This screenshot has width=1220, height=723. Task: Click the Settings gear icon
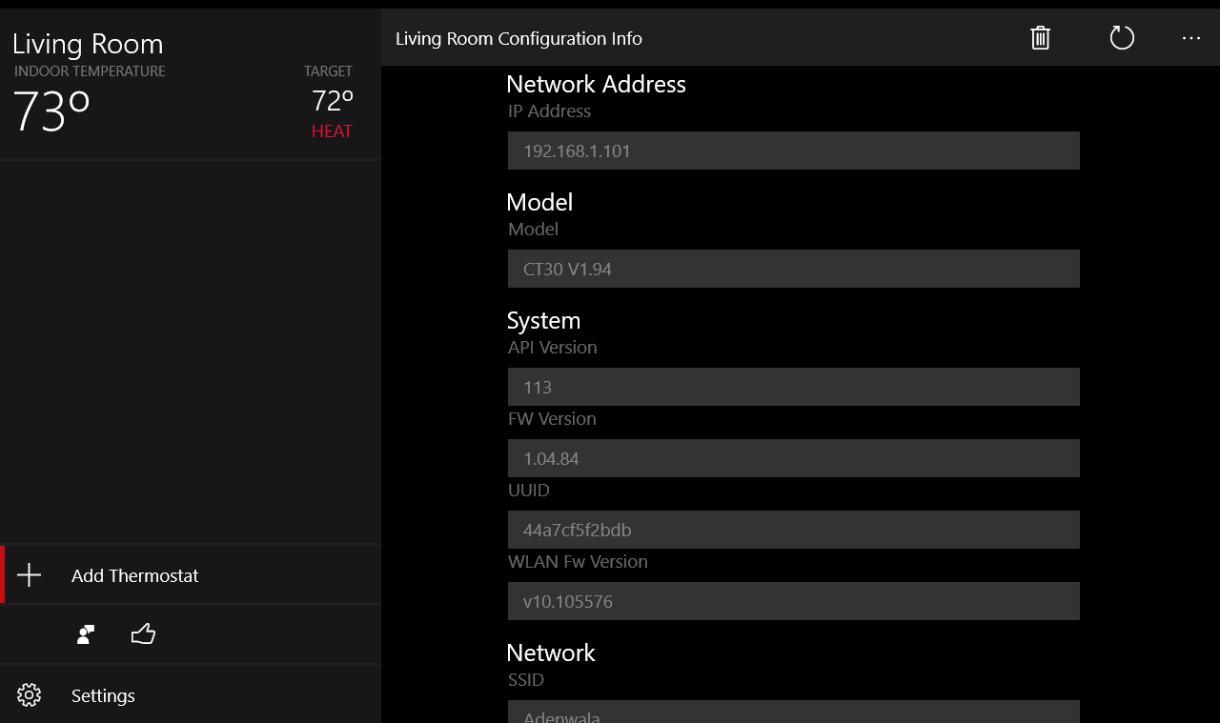[x=30, y=695]
